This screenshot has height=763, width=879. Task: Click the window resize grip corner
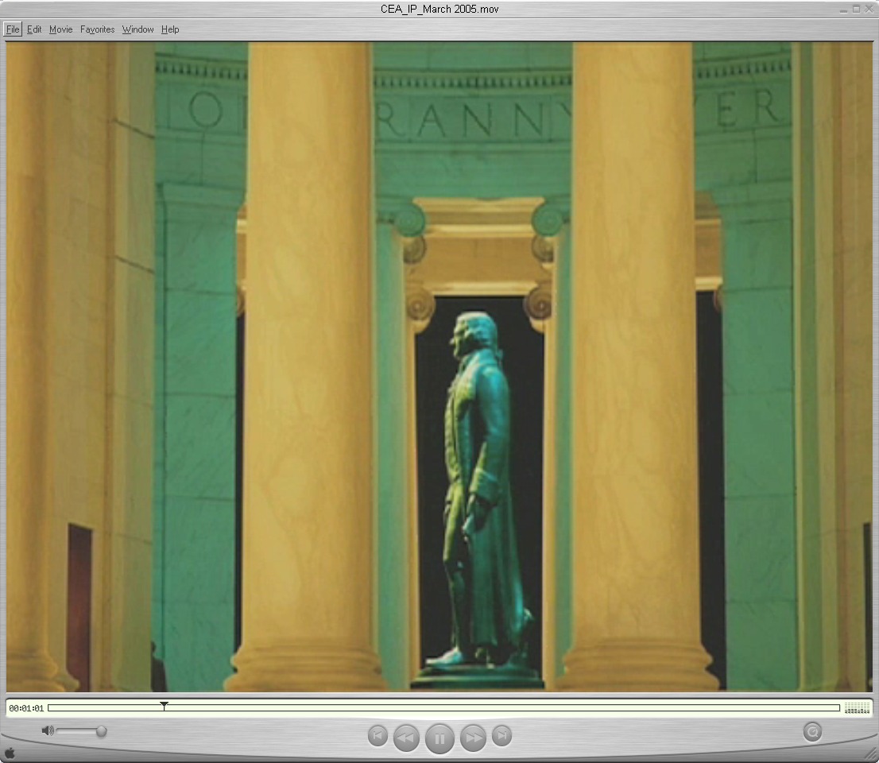point(870,753)
